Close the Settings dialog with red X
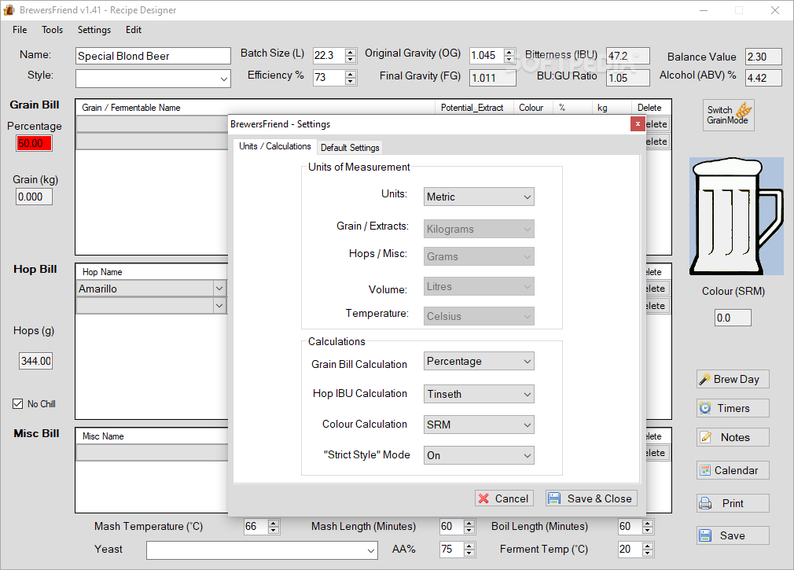 click(638, 124)
